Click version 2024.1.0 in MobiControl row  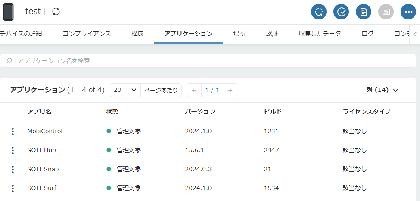coord(198,132)
